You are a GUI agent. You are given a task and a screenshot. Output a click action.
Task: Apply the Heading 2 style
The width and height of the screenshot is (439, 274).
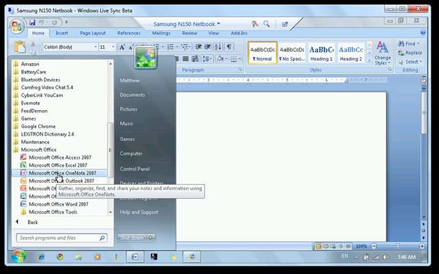[351, 53]
